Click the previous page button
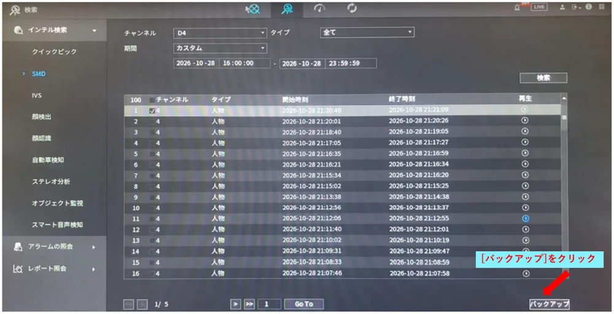This screenshot has height=314, width=614. [142, 304]
